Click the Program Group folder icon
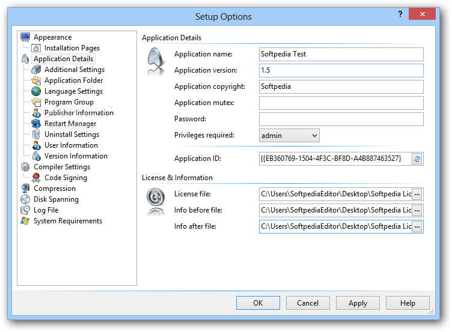Screen dimensions: 452x332 (x=36, y=102)
